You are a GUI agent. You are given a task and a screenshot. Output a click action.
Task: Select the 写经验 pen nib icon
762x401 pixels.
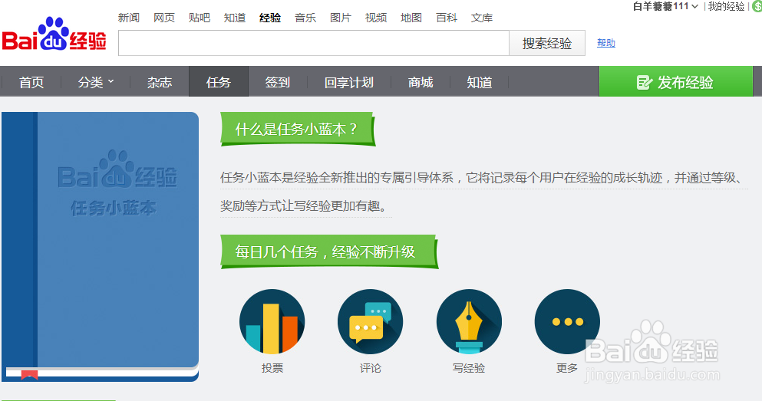point(469,321)
